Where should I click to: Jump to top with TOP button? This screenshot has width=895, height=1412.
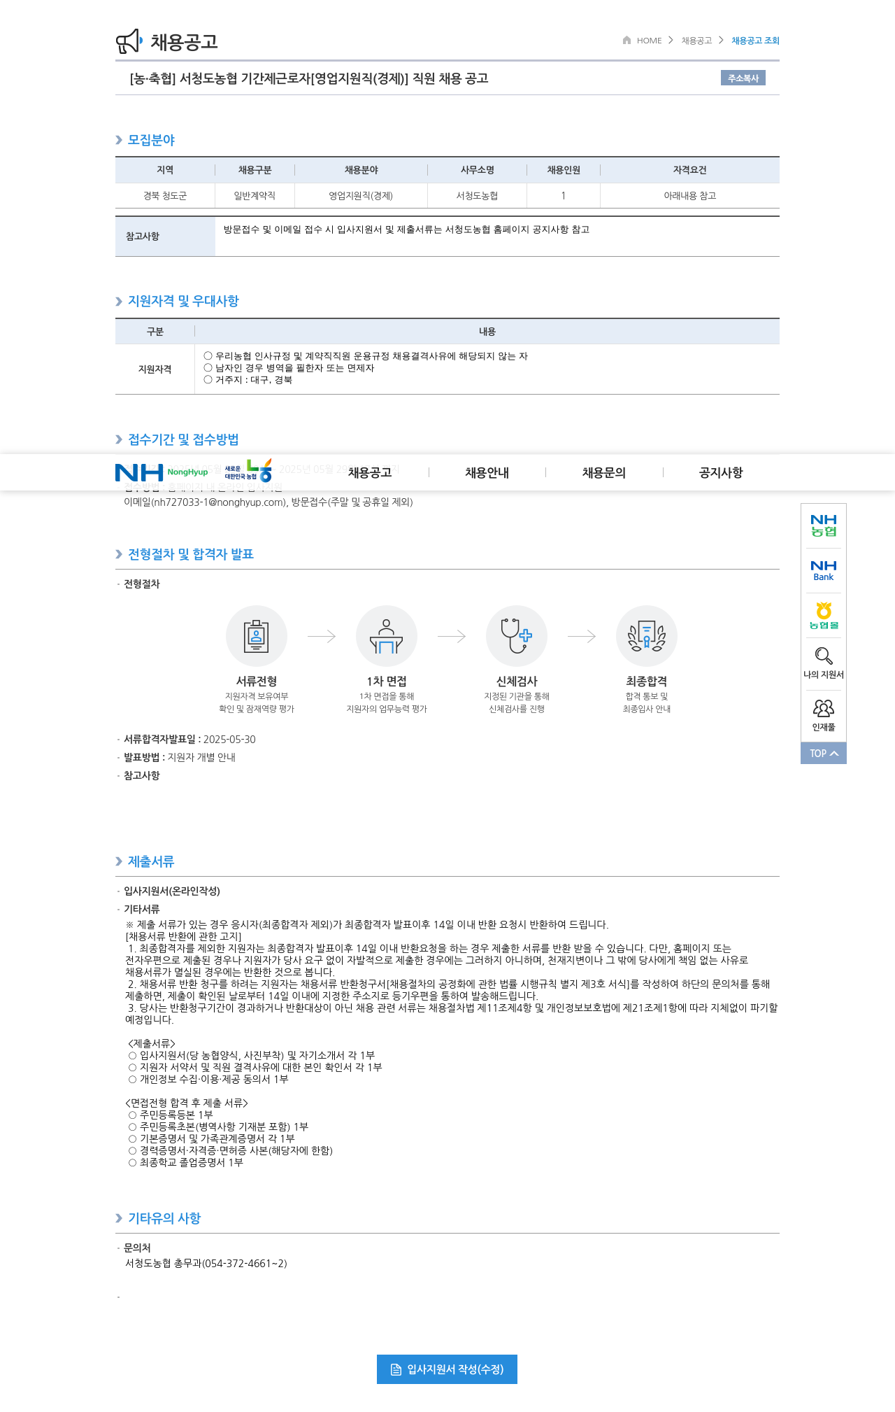click(x=824, y=753)
